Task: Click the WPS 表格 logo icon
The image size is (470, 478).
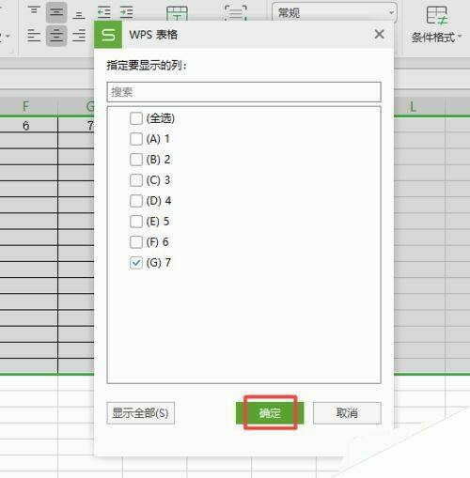Action: click(108, 35)
